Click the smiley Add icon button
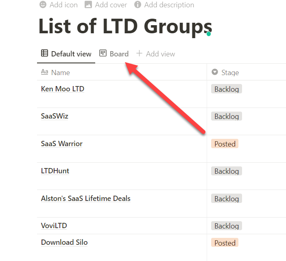This screenshot has width=286, height=261. point(43,5)
